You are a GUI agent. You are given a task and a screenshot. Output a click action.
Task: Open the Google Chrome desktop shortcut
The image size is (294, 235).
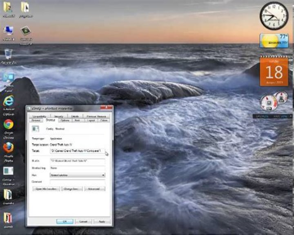(8, 124)
